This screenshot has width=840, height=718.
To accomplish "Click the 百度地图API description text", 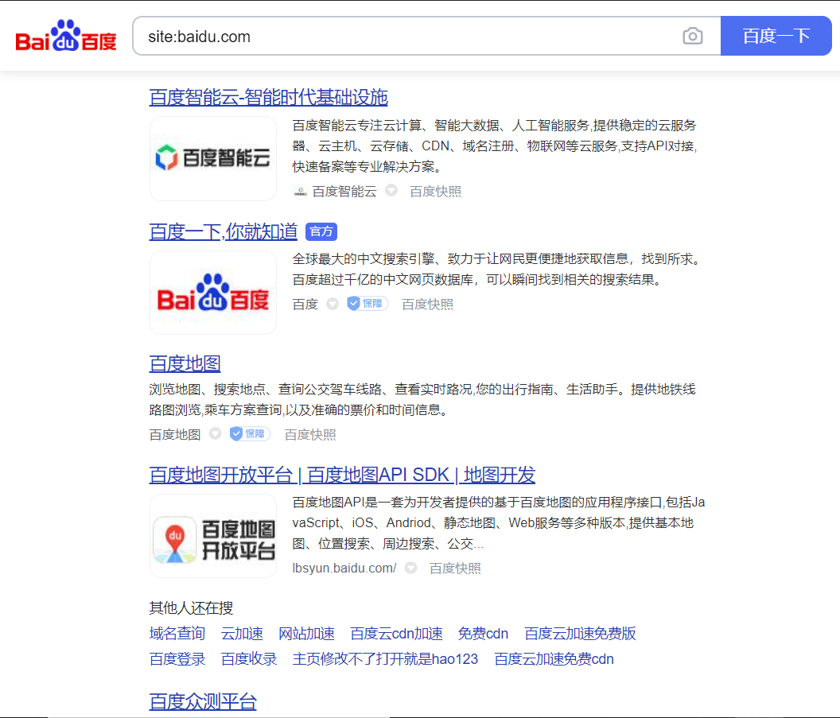I will pos(499,522).
